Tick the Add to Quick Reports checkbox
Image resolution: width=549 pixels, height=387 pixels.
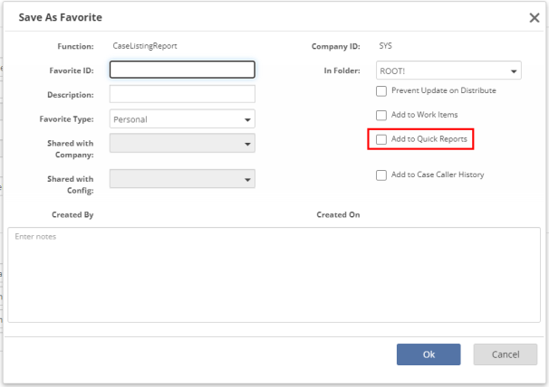(381, 139)
